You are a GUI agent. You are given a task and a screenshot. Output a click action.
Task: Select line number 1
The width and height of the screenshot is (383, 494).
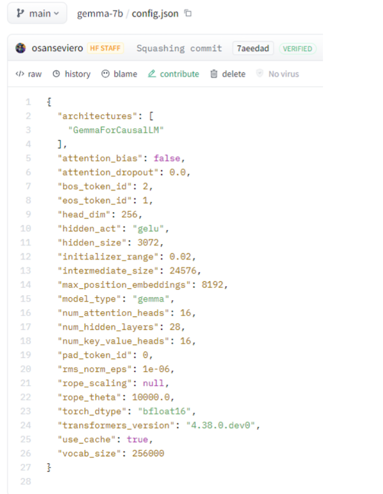coord(28,102)
